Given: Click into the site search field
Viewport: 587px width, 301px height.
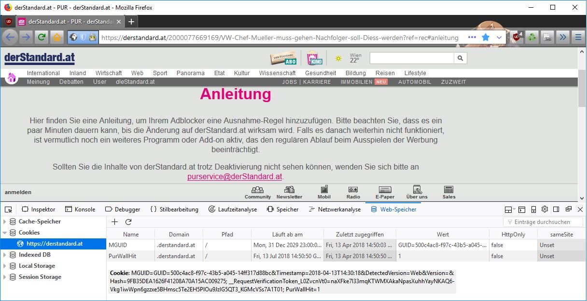Looking at the screenshot, I should coord(412,58).
